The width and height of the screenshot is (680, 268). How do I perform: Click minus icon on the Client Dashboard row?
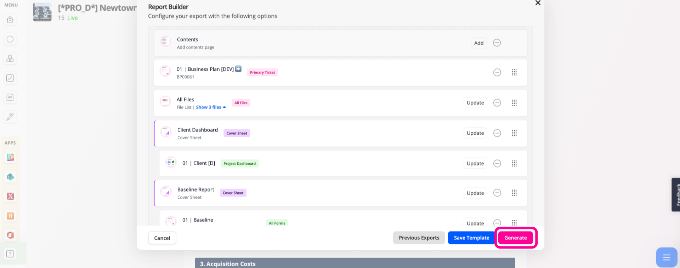(x=497, y=133)
